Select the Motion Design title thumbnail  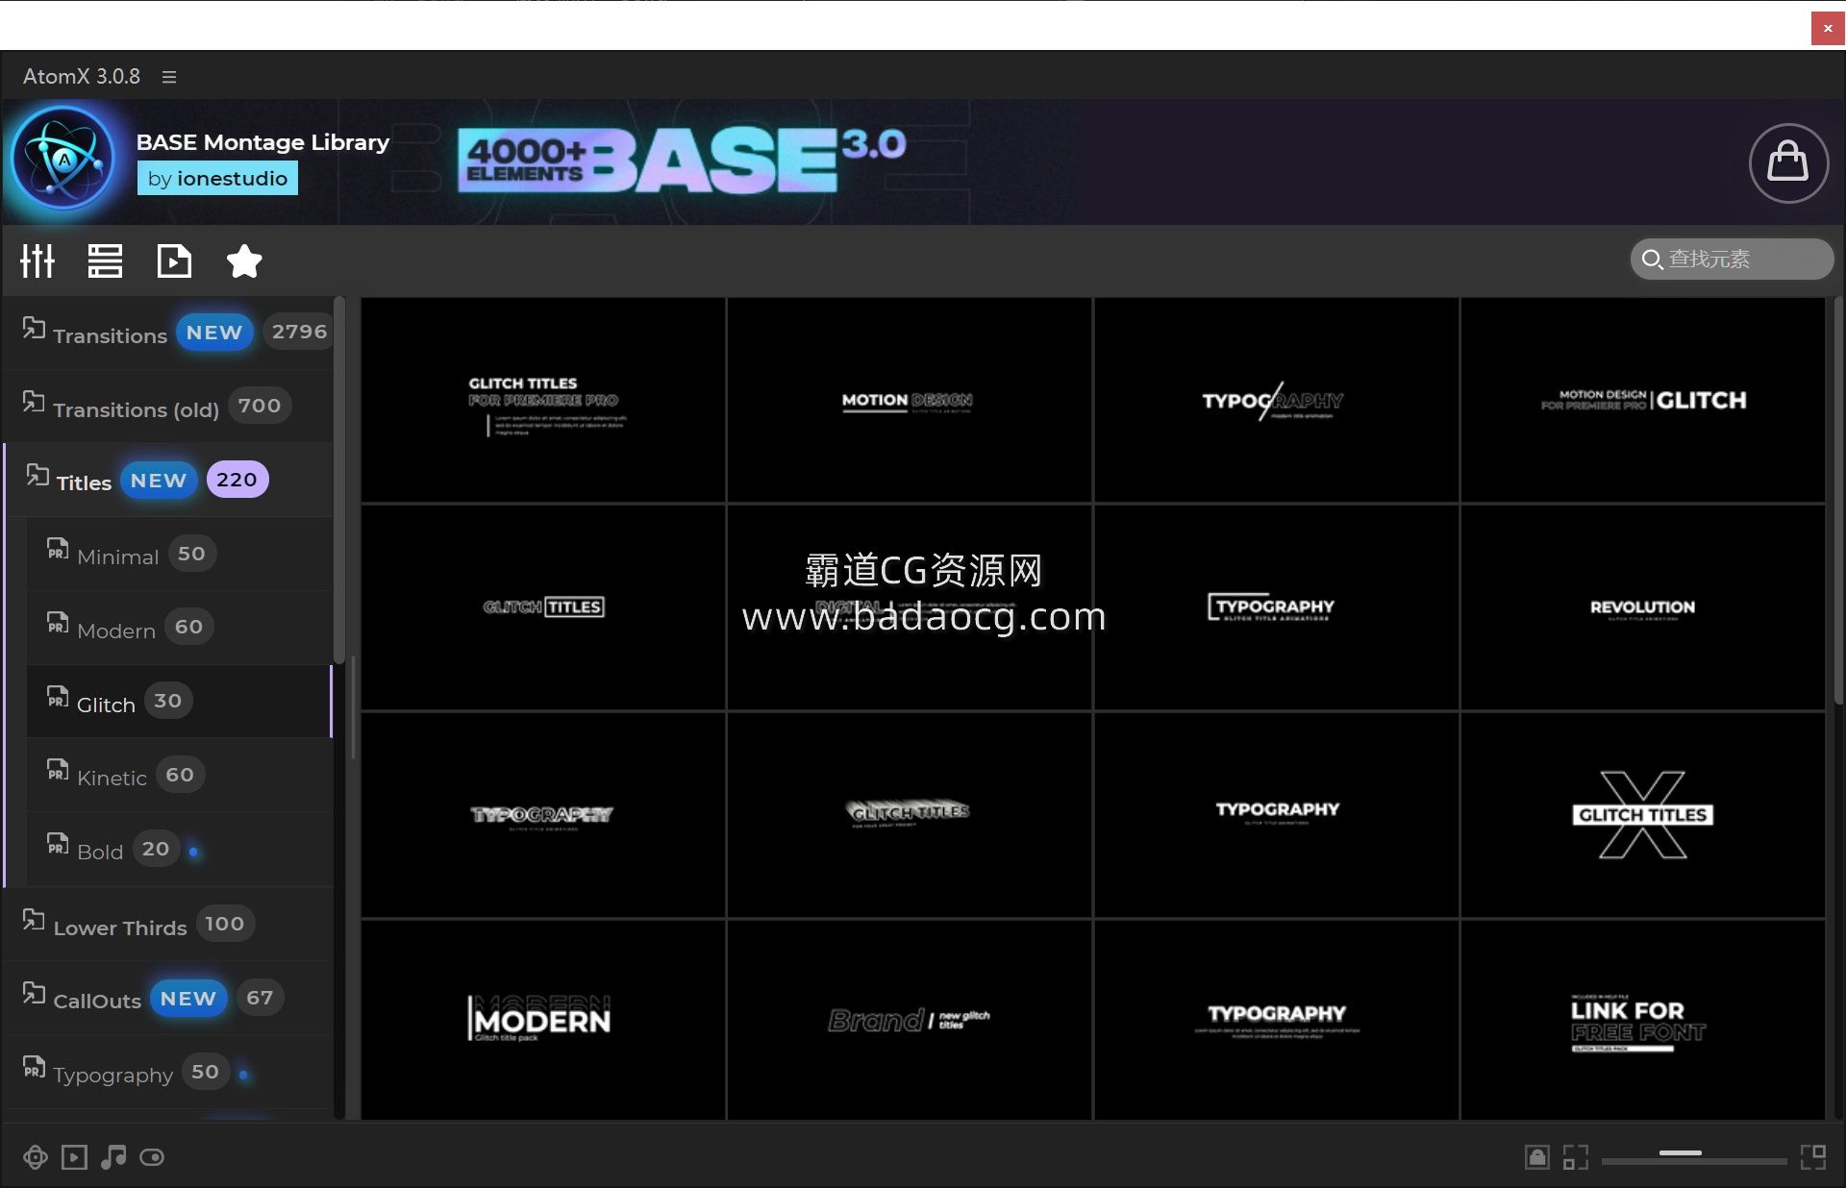point(910,400)
